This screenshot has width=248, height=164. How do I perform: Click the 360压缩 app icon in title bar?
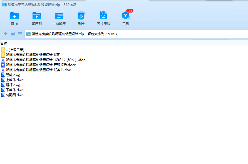point(4,4)
